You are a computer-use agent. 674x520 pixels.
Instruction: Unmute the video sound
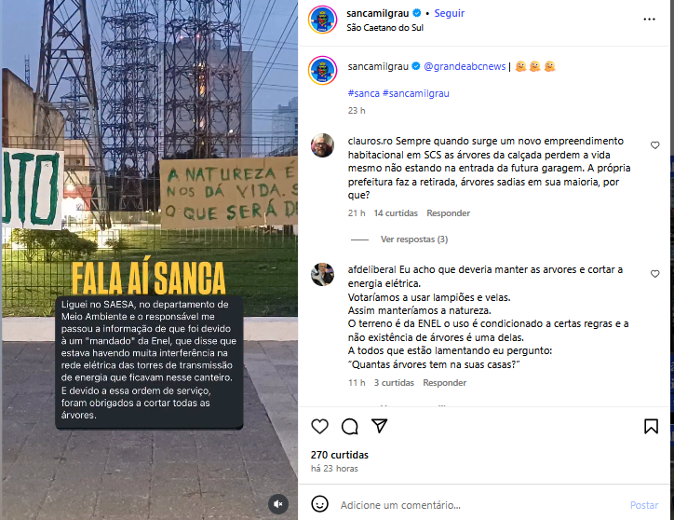278,503
